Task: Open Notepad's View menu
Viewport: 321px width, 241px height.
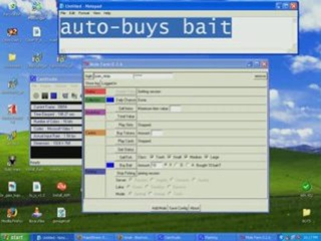Action: click(x=97, y=13)
